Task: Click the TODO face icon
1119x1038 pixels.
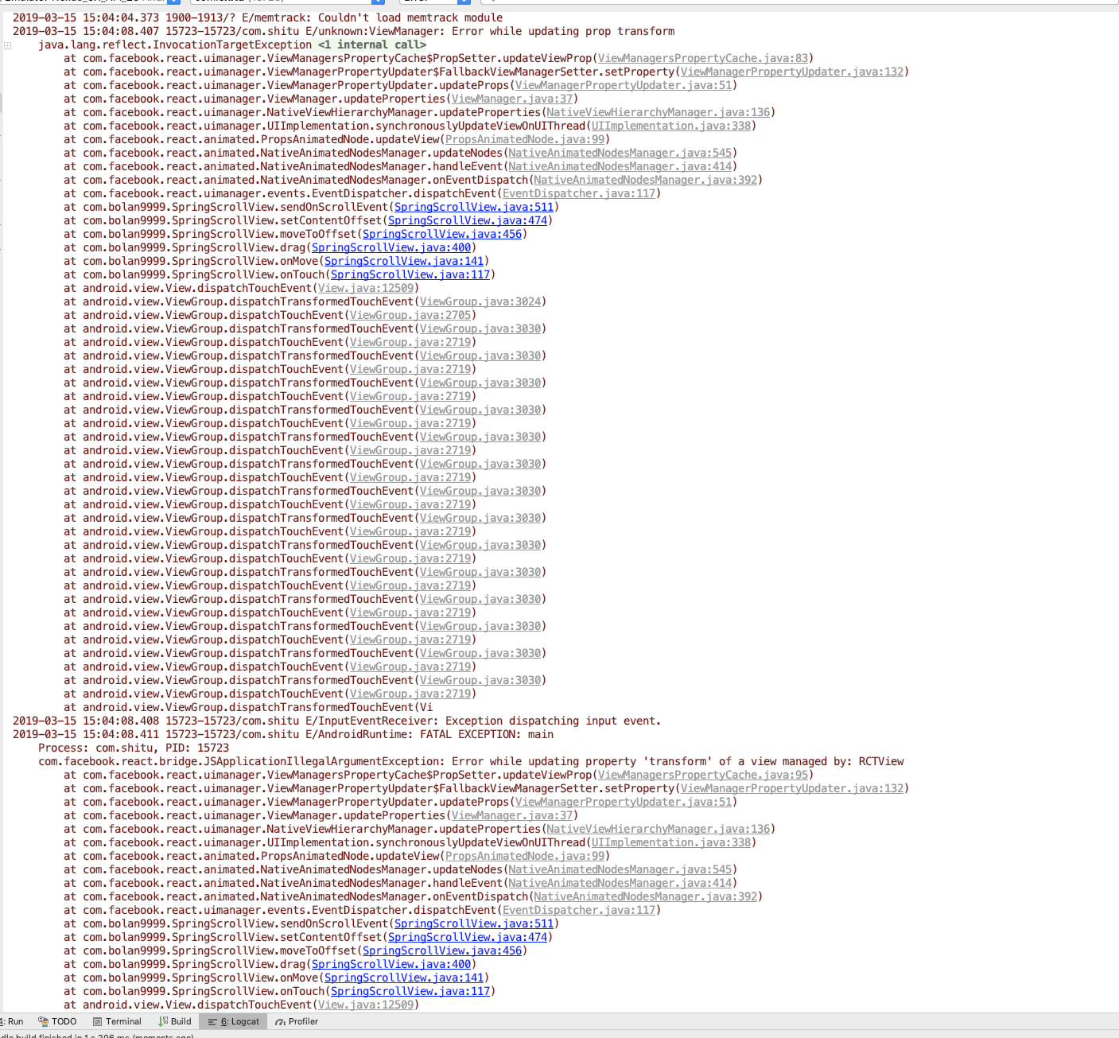Action: (43, 1021)
